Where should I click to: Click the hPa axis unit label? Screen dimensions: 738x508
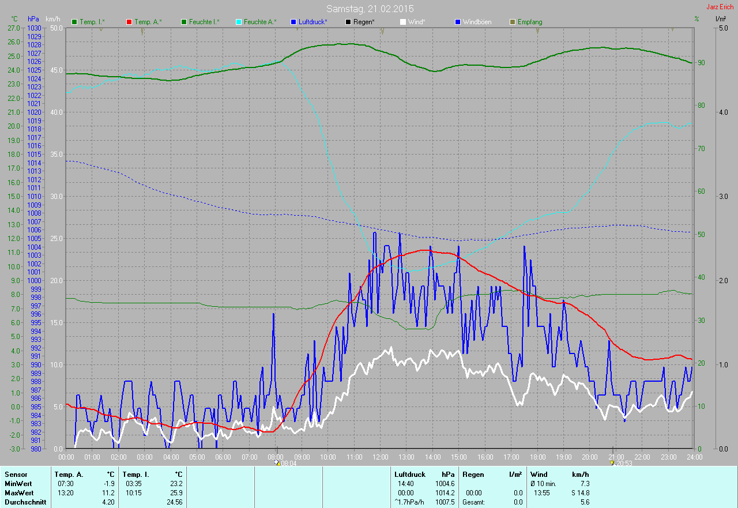click(x=33, y=19)
